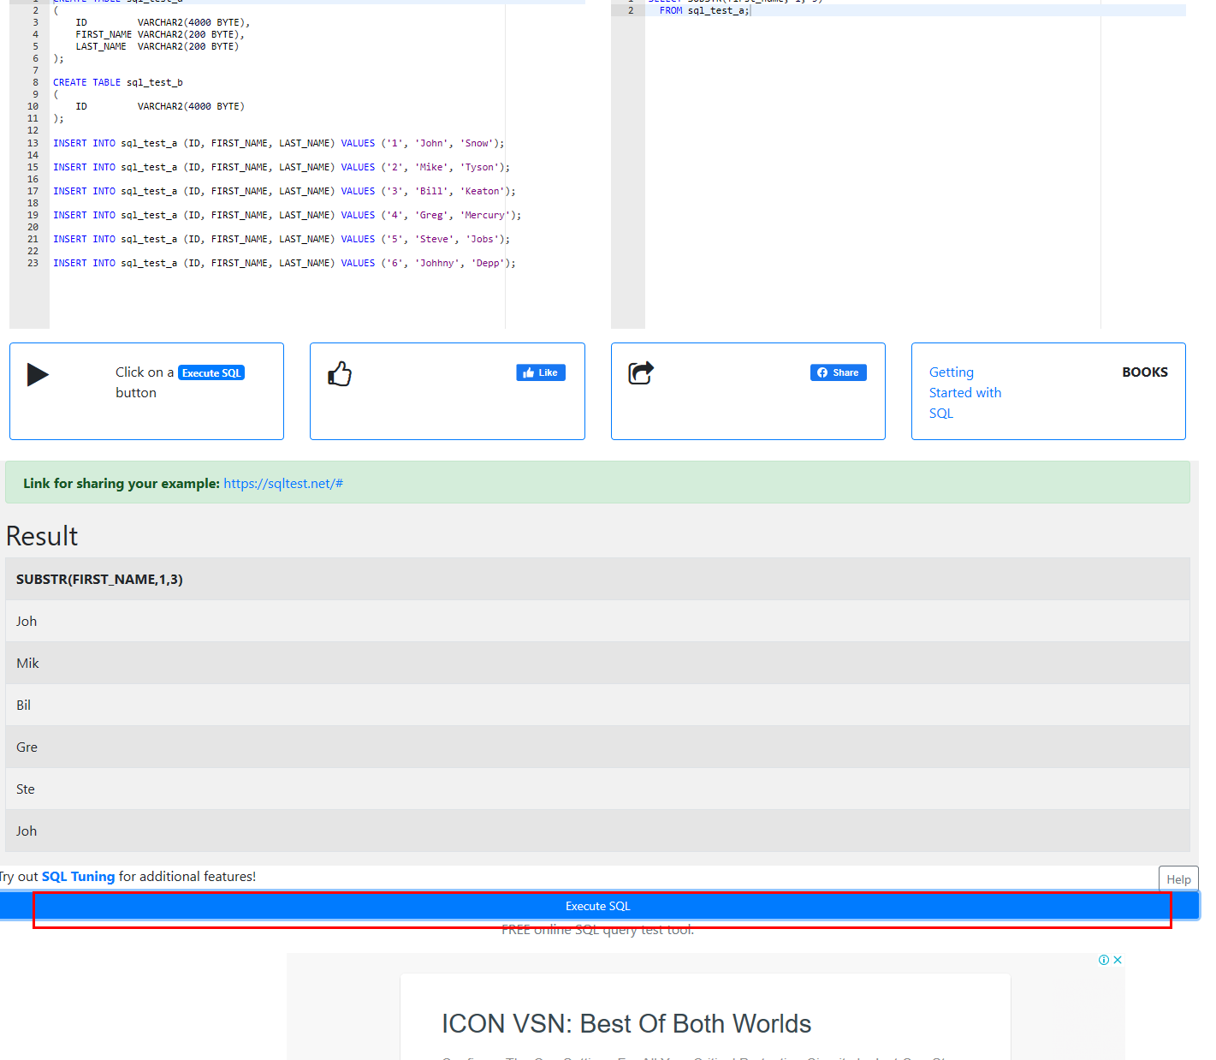Click line number 2 in query editor gutter
Image resolution: width=1216 pixels, height=1060 pixels.
631,10
